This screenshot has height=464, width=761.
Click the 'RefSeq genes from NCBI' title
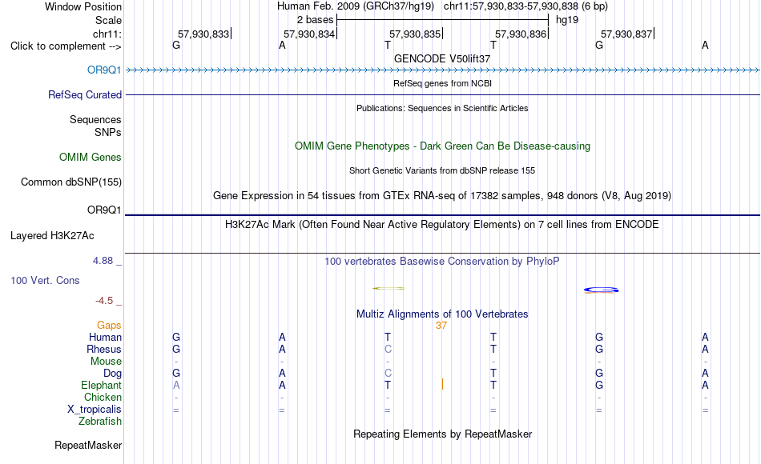click(x=442, y=83)
